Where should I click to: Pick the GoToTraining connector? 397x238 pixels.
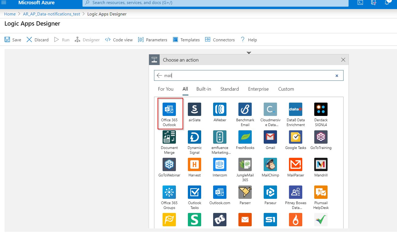tap(321, 140)
